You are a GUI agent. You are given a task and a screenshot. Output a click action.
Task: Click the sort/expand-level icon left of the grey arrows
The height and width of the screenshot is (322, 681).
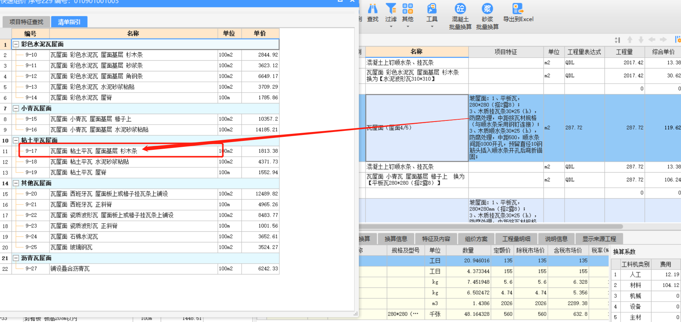click(618, 40)
